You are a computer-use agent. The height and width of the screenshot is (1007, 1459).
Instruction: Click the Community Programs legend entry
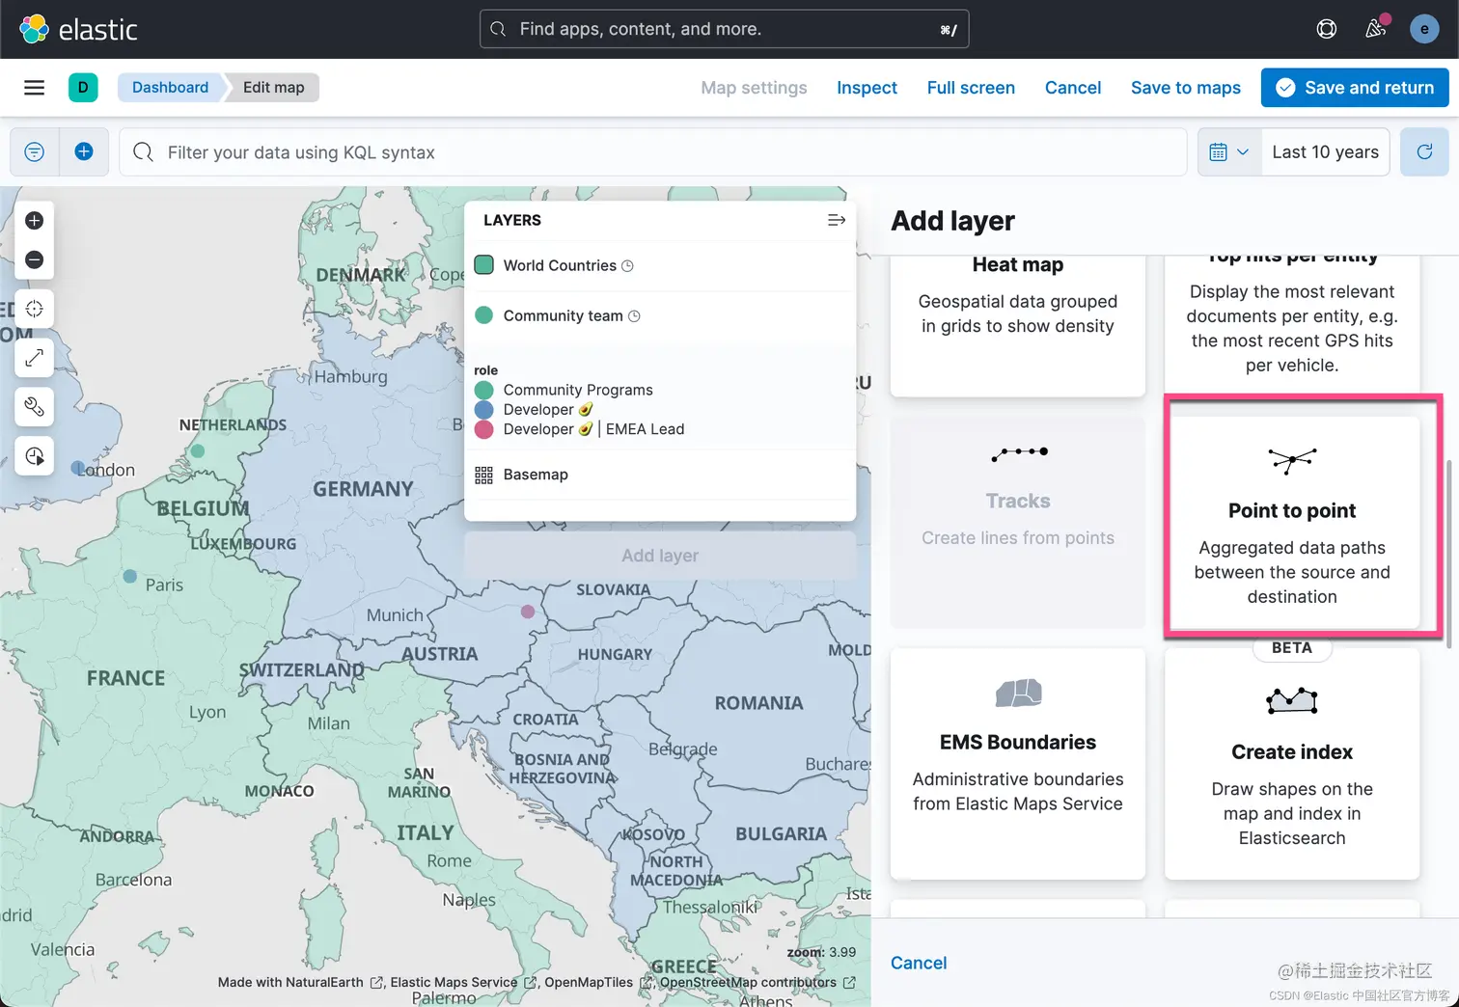[578, 390]
